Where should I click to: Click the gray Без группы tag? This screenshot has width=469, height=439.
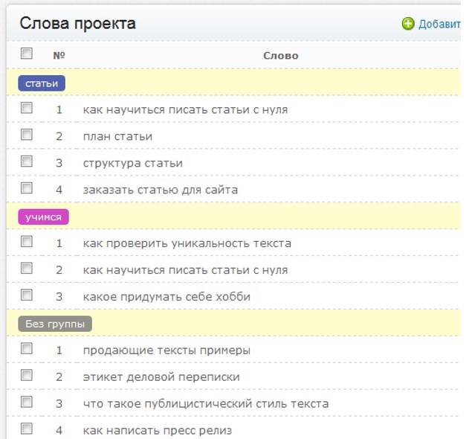55,324
